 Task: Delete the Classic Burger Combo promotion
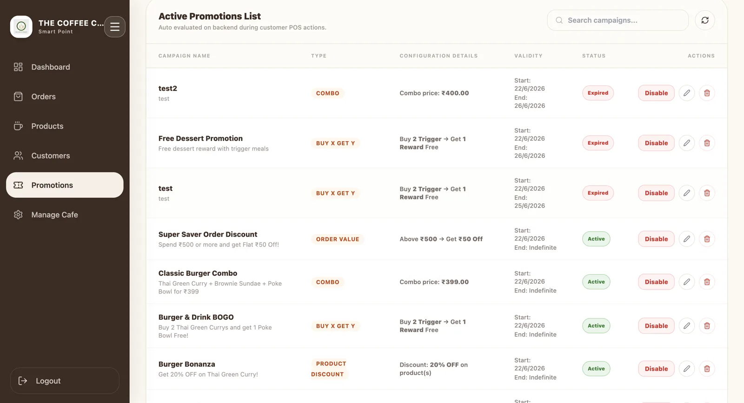coord(707,282)
